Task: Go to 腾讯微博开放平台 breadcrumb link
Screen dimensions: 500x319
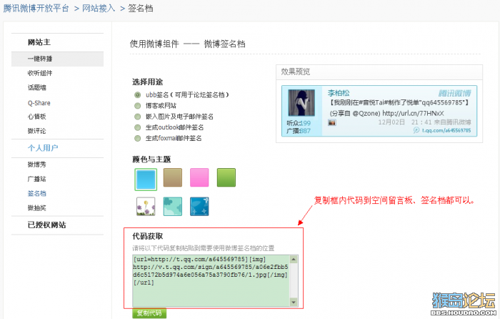Action: [x=36, y=9]
